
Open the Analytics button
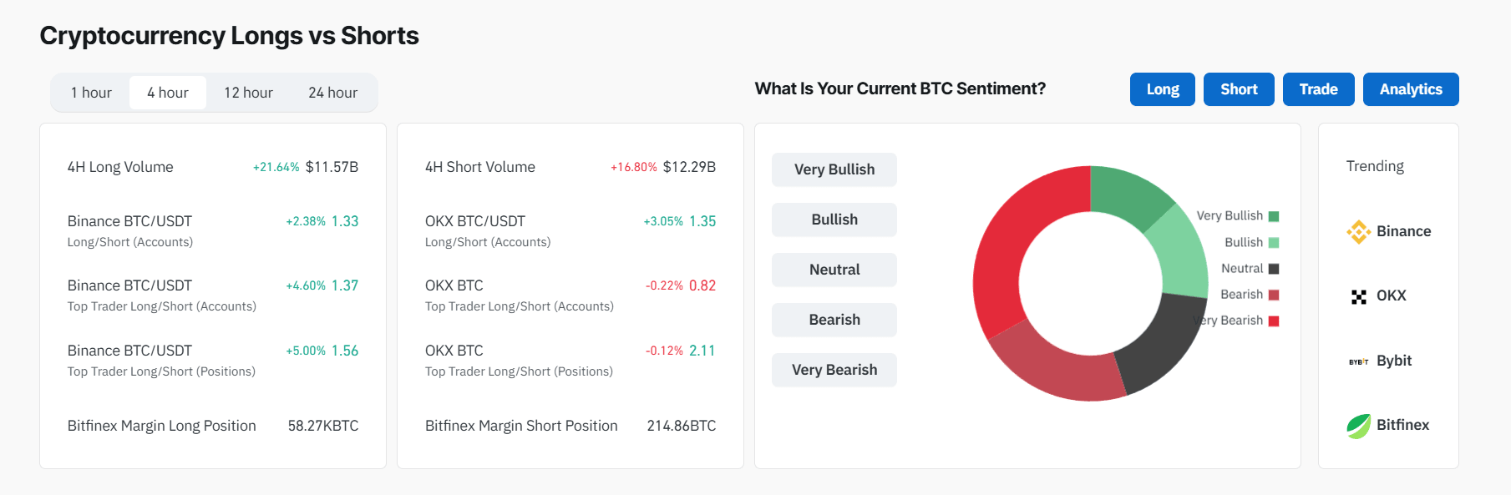1411,89
